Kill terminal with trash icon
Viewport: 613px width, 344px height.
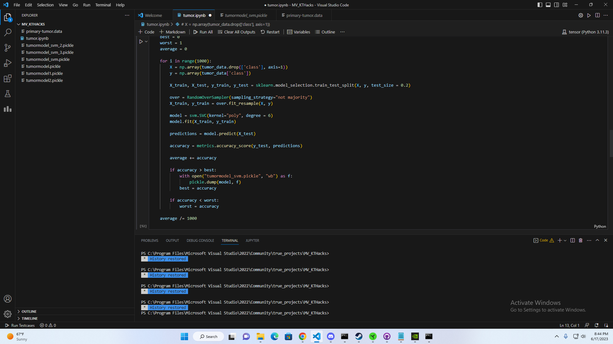coord(580,240)
